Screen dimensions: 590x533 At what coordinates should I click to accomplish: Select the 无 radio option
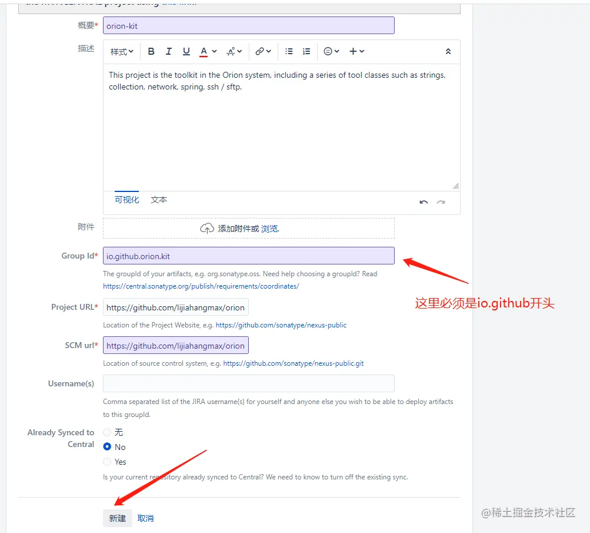[107, 432]
